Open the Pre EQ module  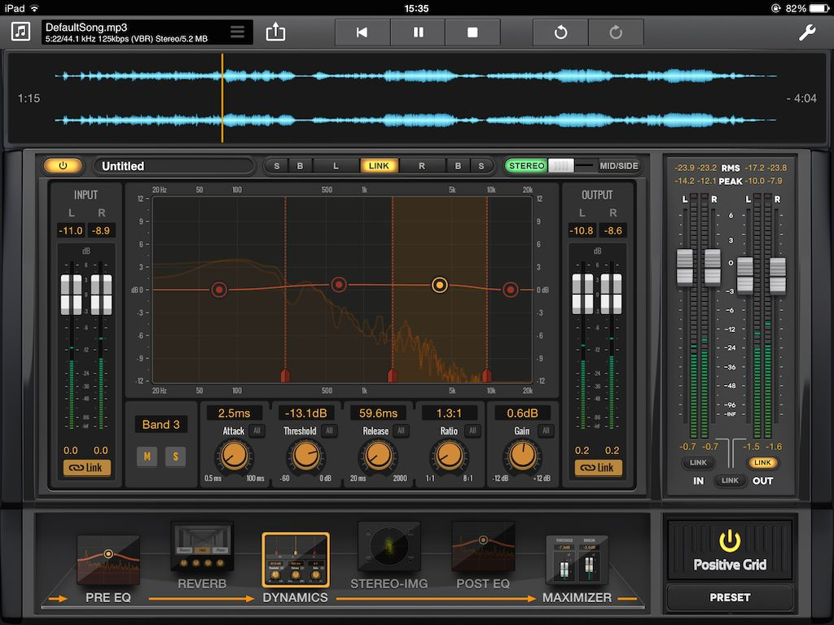pos(108,557)
